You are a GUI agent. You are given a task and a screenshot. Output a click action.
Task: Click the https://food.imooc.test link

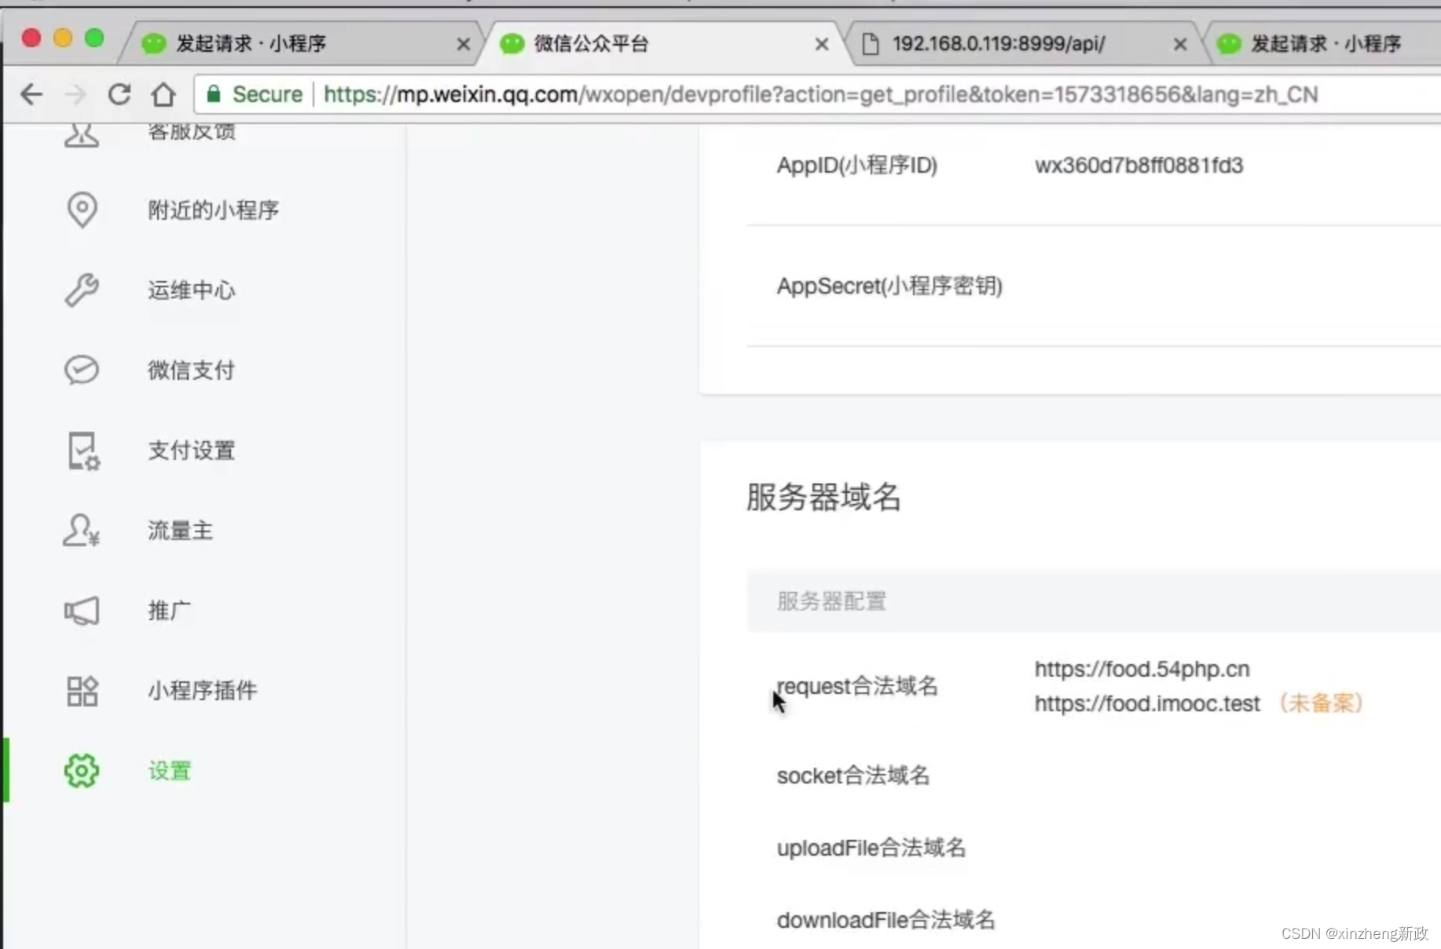click(1146, 703)
